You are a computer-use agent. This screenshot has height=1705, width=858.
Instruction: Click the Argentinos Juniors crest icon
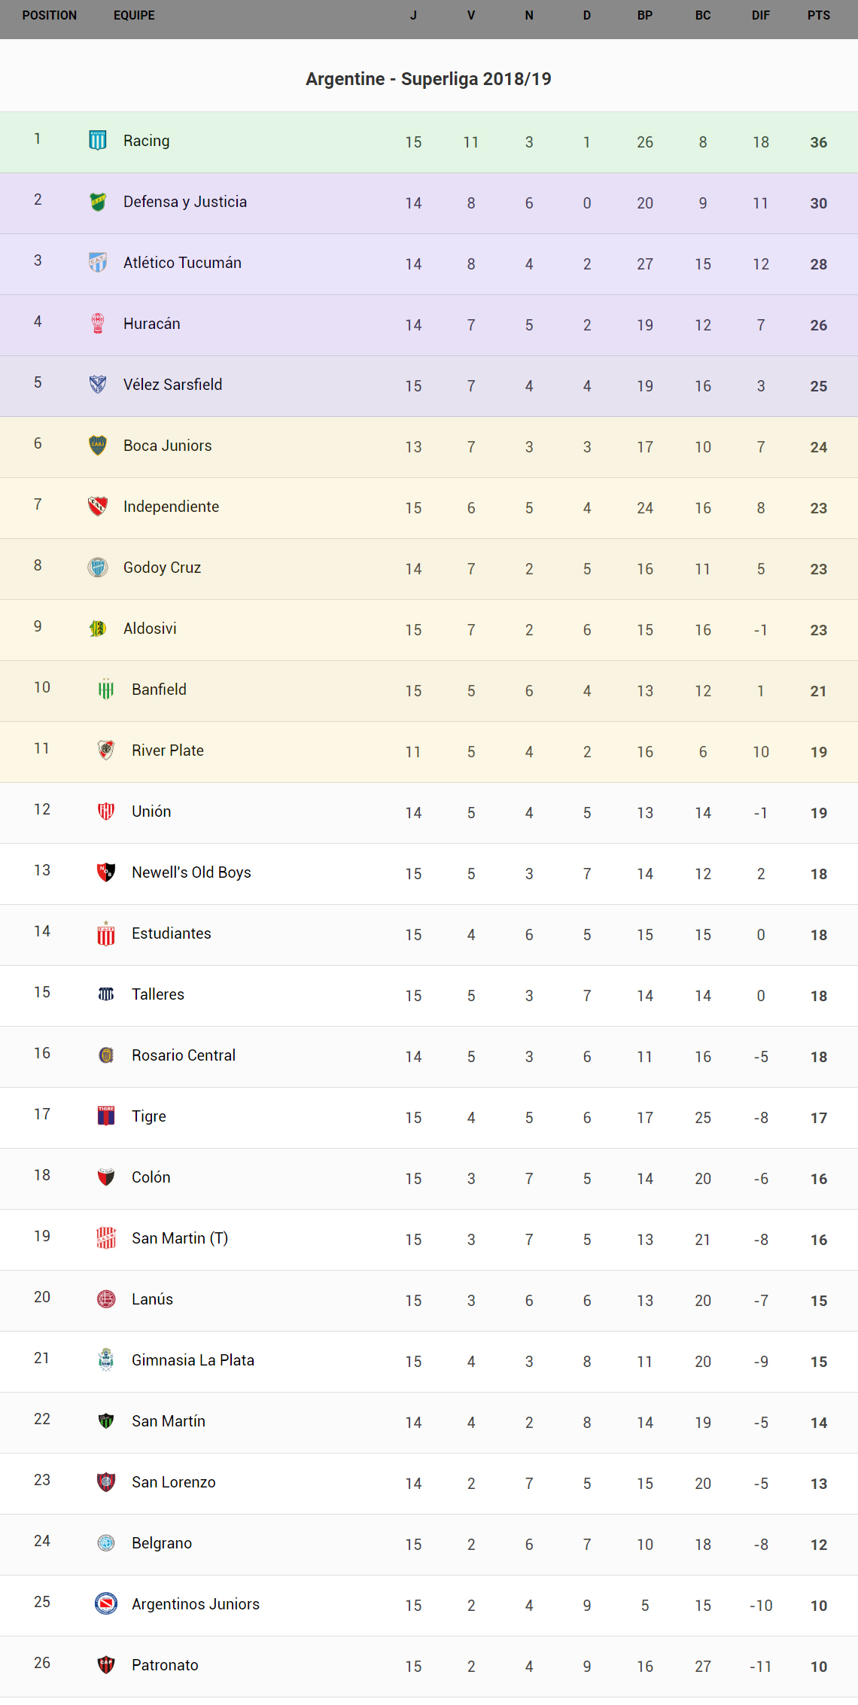pyautogui.click(x=106, y=1603)
